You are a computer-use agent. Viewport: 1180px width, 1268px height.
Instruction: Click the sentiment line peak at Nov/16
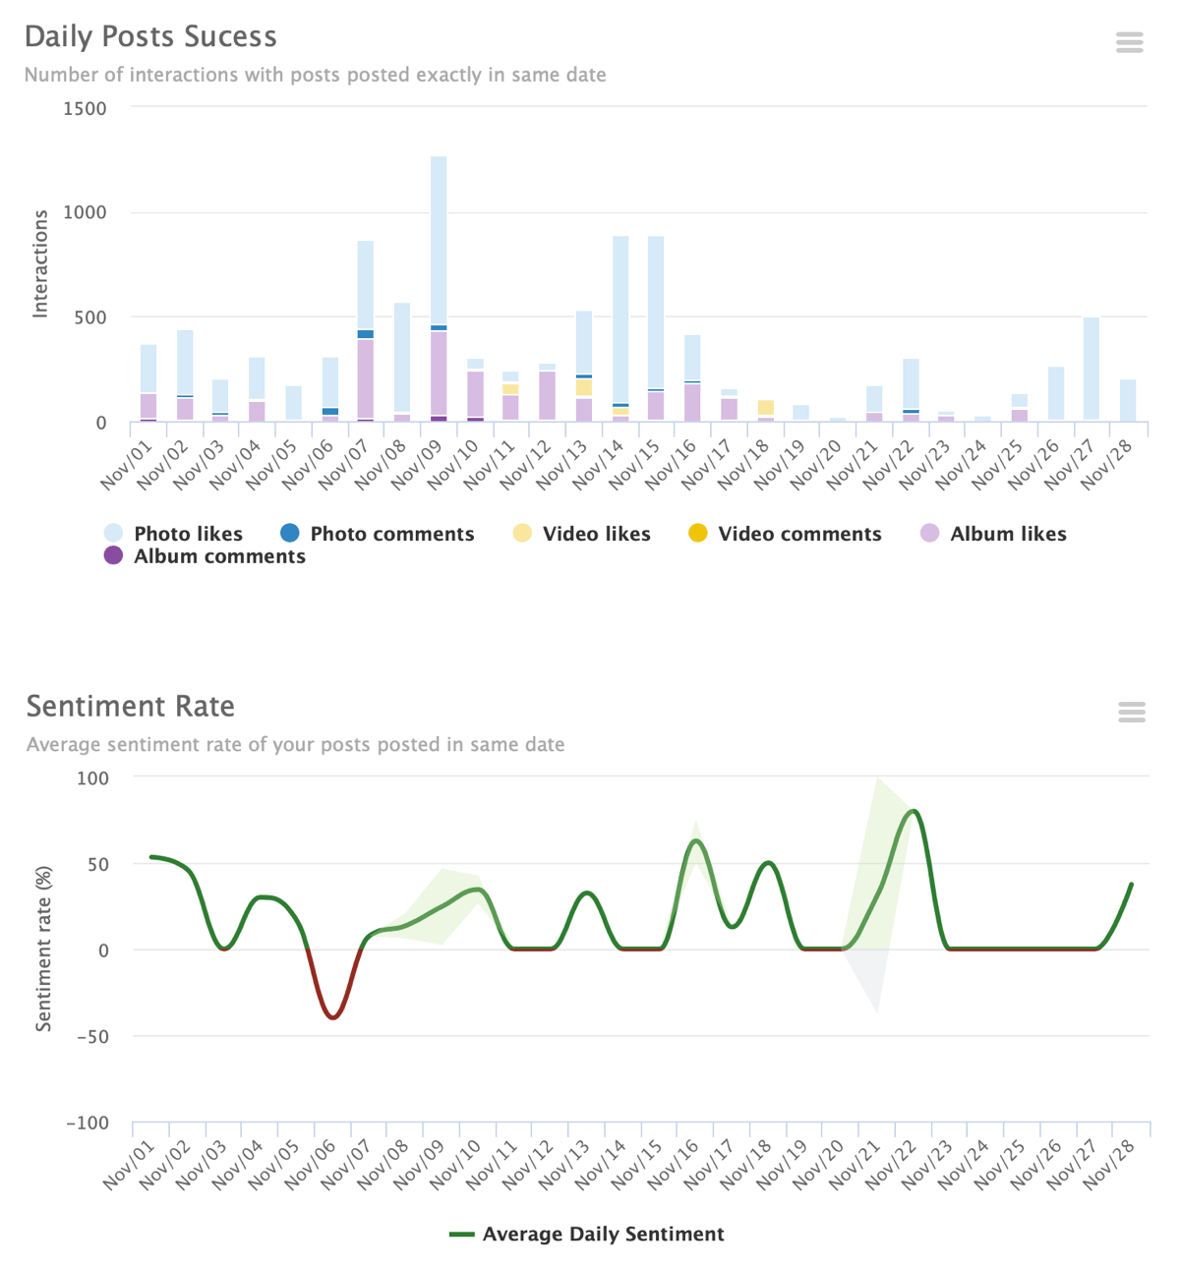point(696,840)
